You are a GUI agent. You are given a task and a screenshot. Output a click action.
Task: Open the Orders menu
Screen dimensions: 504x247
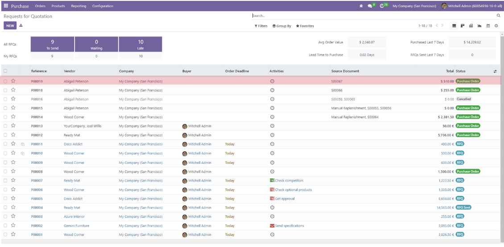(40, 6)
